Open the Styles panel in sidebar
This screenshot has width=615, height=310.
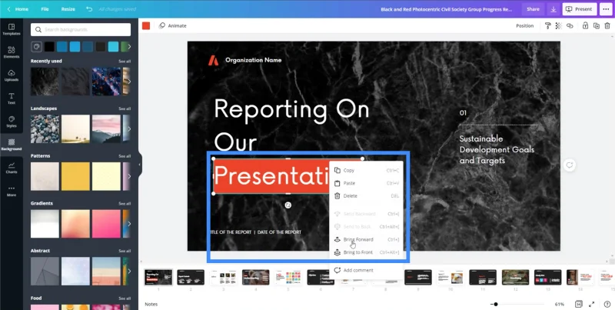[12, 122]
